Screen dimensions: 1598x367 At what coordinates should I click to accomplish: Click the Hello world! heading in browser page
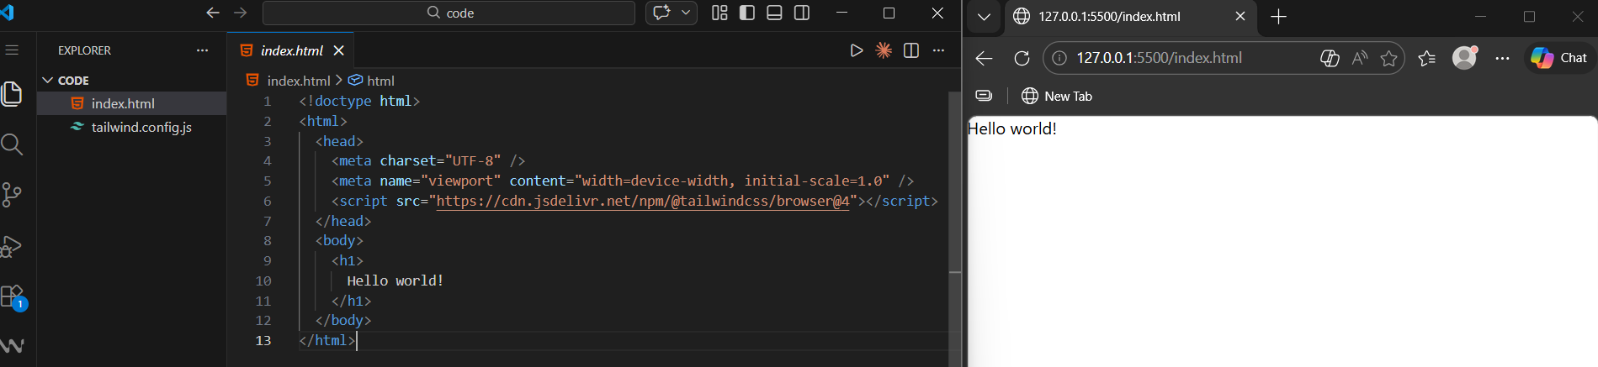[x=1012, y=128]
